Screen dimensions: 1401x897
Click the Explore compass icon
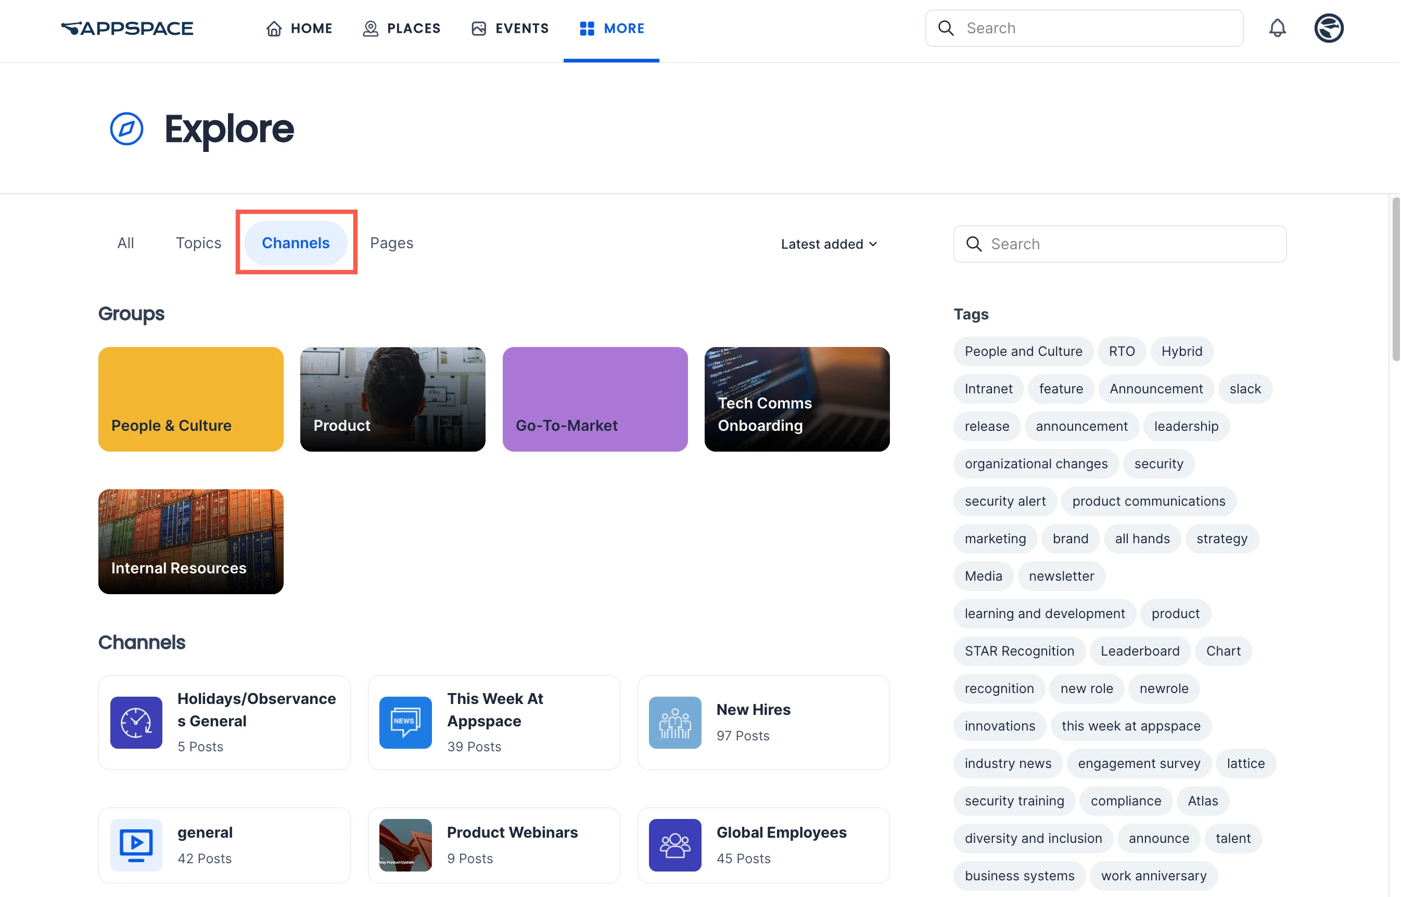(x=126, y=129)
